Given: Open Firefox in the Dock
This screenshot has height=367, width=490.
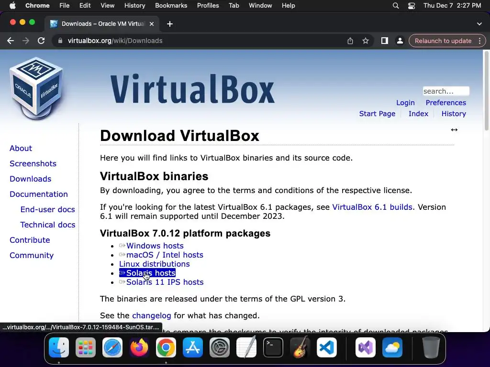Looking at the screenshot, I should pyautogui.click(x=139, y=347).
